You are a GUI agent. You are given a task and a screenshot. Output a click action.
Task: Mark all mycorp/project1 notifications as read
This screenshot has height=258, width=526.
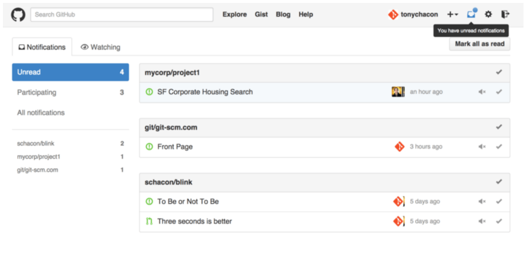click(499, 72)
